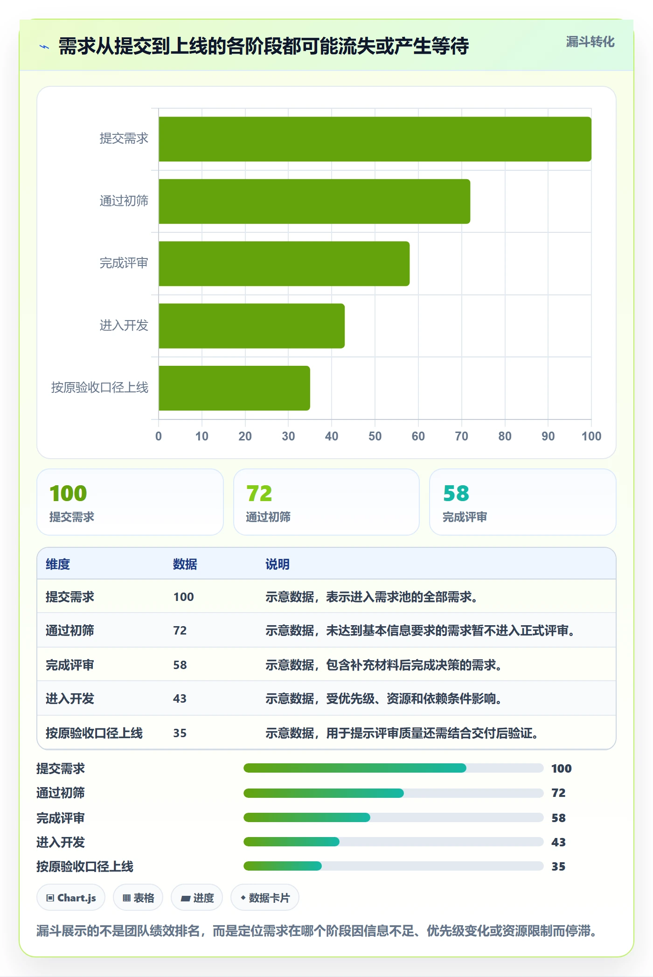Click the 完成评审 table row name
653x977 pixels.
[x=70, y=665]
